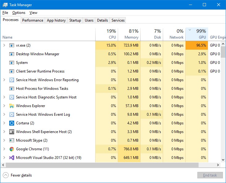Select the Desktop Window Manager row name
Viewport: 226px width, 183px height.
[38, 54]
